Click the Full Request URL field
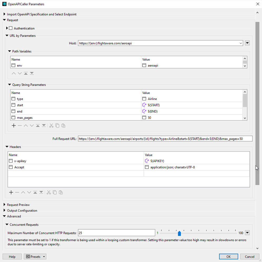Viewport: 262px width, 262px height. [x=165, y=139]
